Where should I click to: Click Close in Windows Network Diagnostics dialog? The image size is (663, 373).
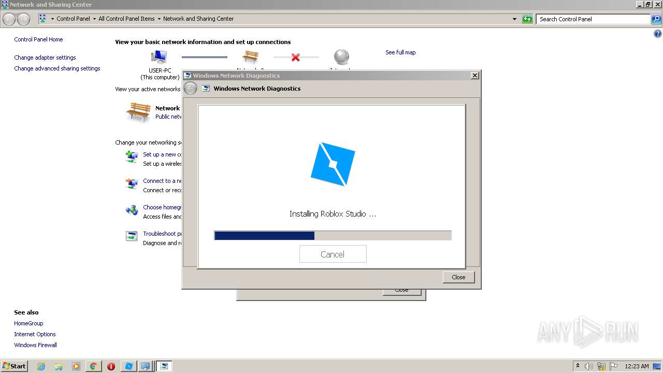point(458,277)
